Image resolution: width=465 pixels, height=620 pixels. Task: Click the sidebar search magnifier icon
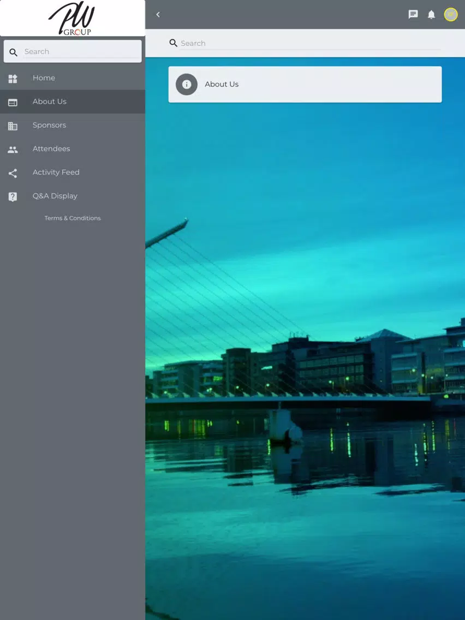tap(14, 52)
